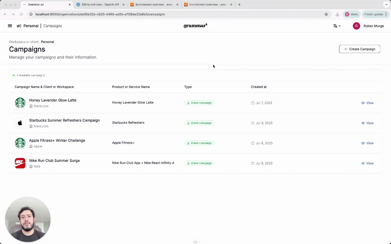This screenshot has width=391, height=244.
Task: Click the Finish update button
Action: coord(376,14)
